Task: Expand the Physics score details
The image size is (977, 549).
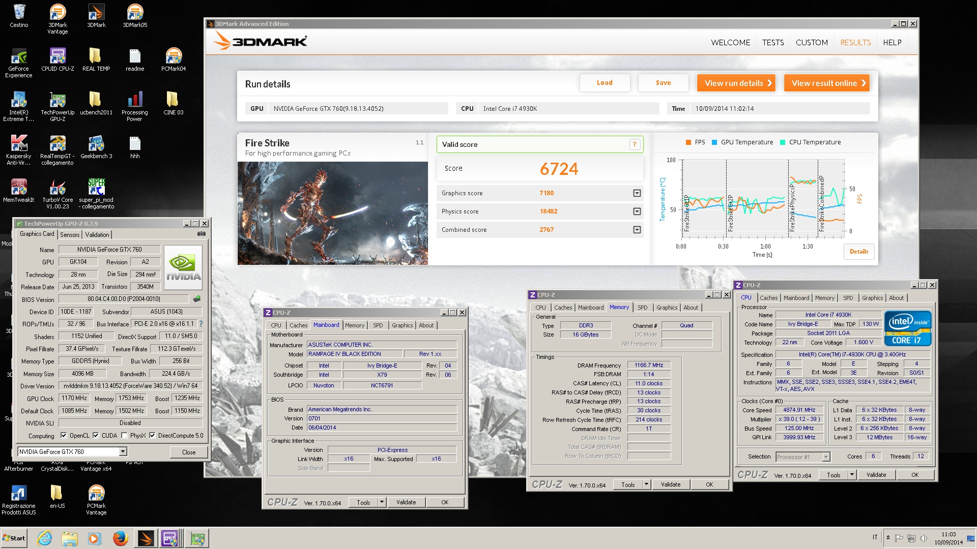Action: click(637, 211)
